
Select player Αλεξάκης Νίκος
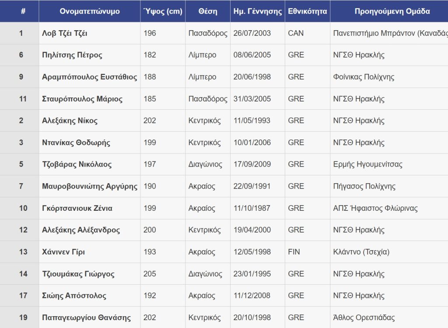70,121
